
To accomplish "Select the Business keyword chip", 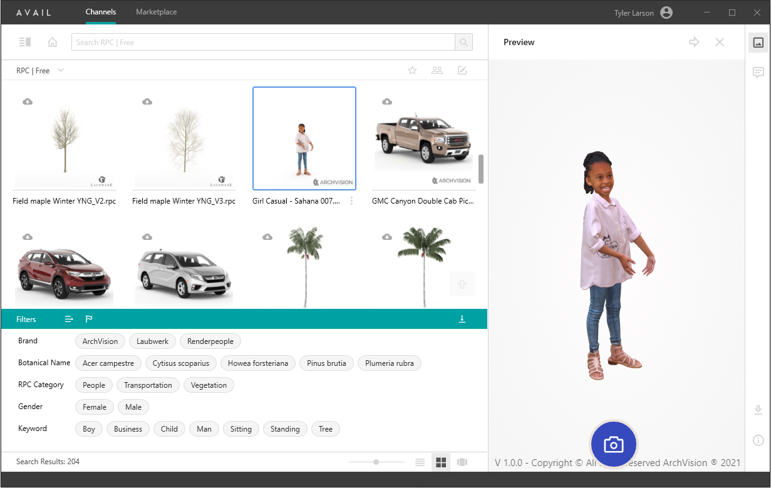I will point(128,429).
